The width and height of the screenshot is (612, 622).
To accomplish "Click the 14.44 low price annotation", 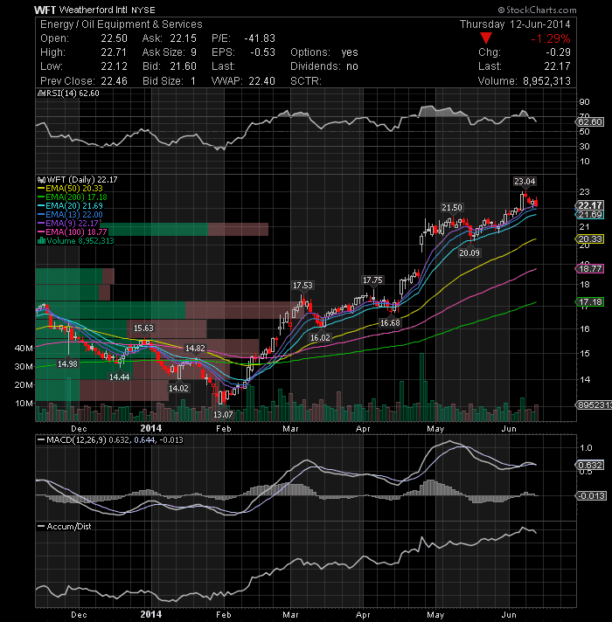I will (x=120, y=377).
